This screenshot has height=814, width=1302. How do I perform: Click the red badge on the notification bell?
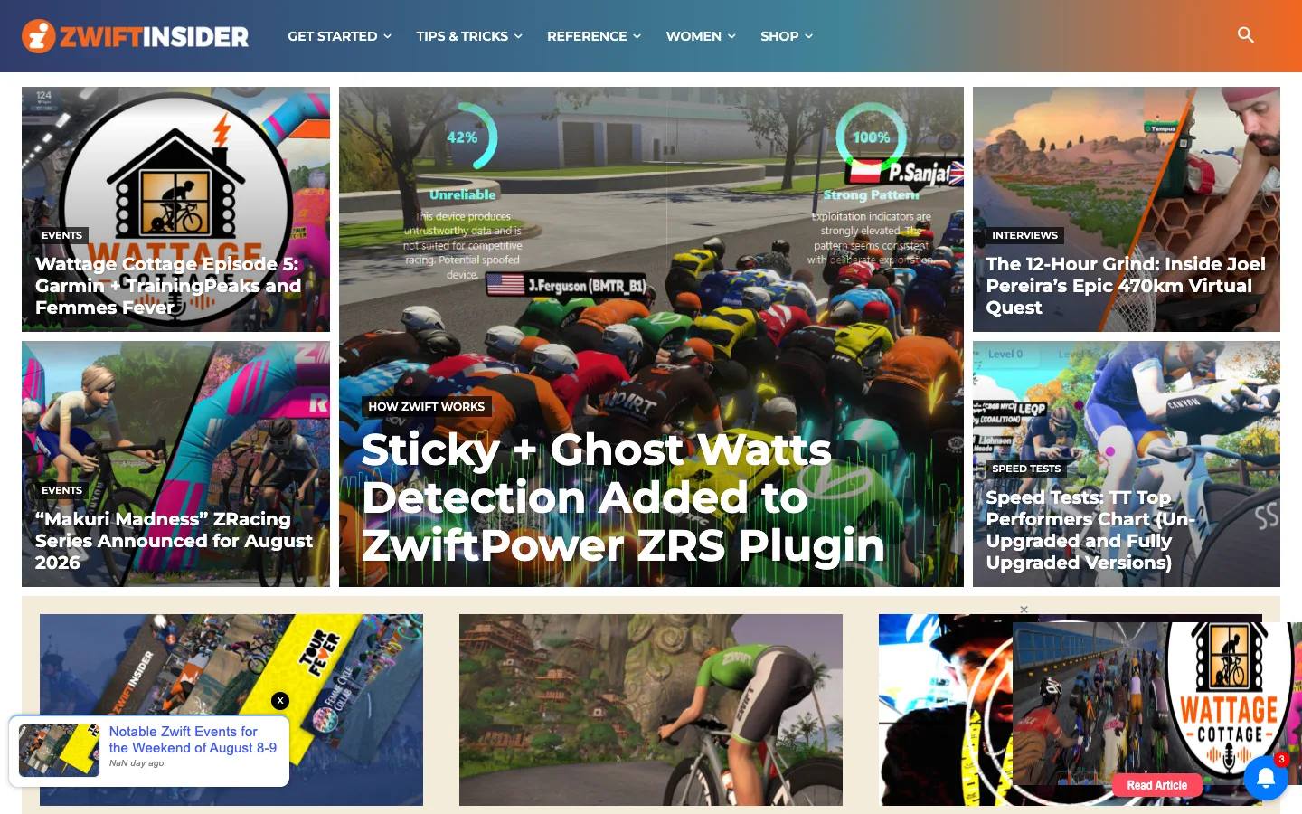1281,759
